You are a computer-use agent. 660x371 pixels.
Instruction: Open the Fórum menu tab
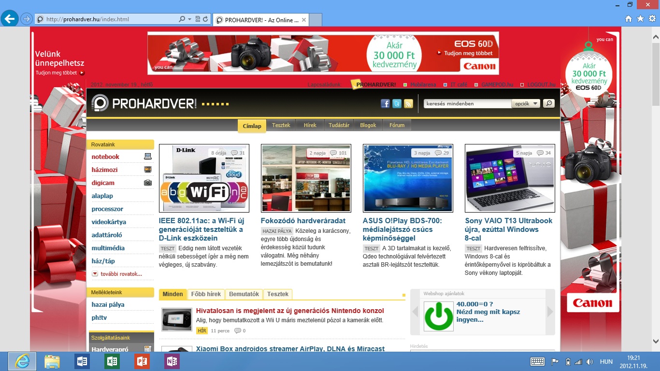point(397,125)
